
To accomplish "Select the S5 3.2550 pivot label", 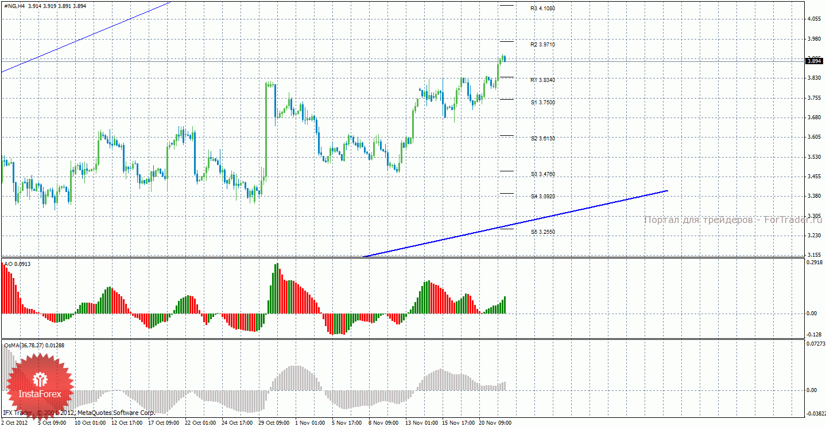I will [x=542, y=232].
